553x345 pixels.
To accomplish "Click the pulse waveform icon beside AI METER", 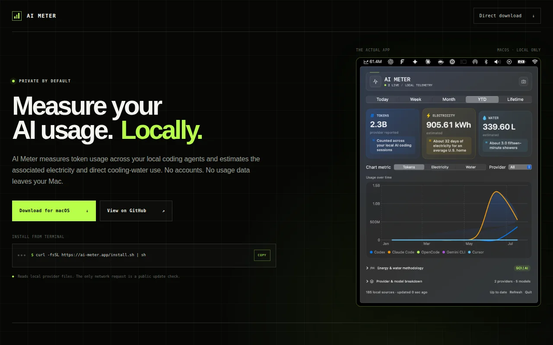I will (375, 82).
